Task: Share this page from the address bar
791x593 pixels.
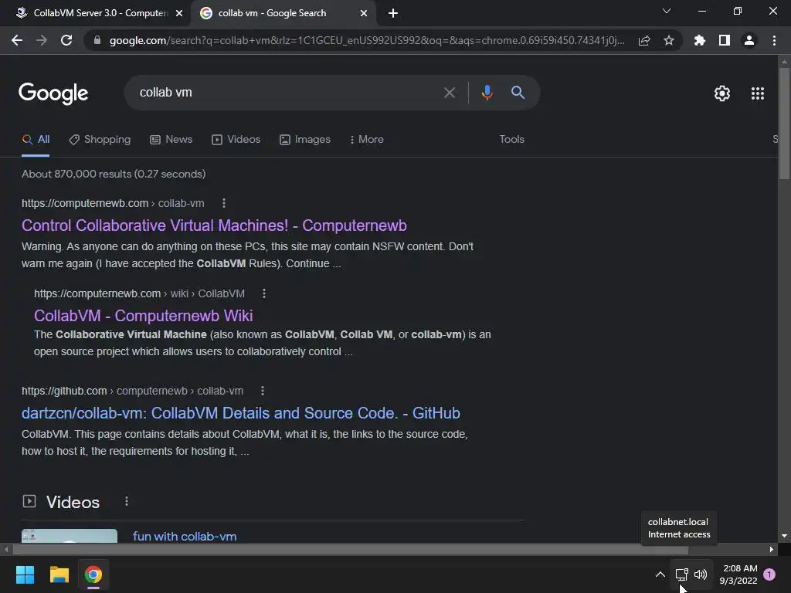Action: point(644,40)
